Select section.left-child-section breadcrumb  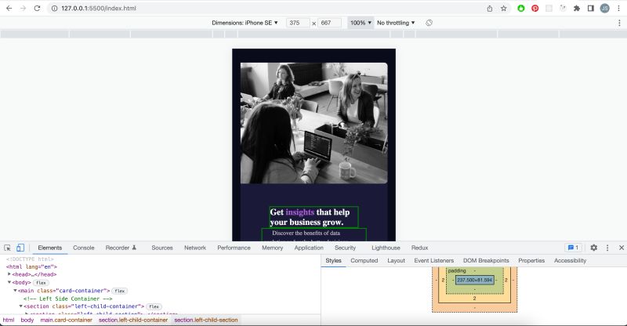click(206, 320)
